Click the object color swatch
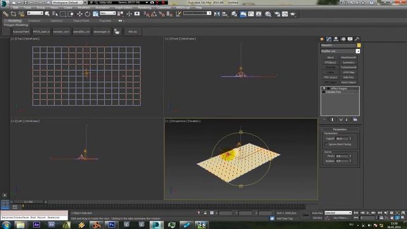 tap(359, 45)
